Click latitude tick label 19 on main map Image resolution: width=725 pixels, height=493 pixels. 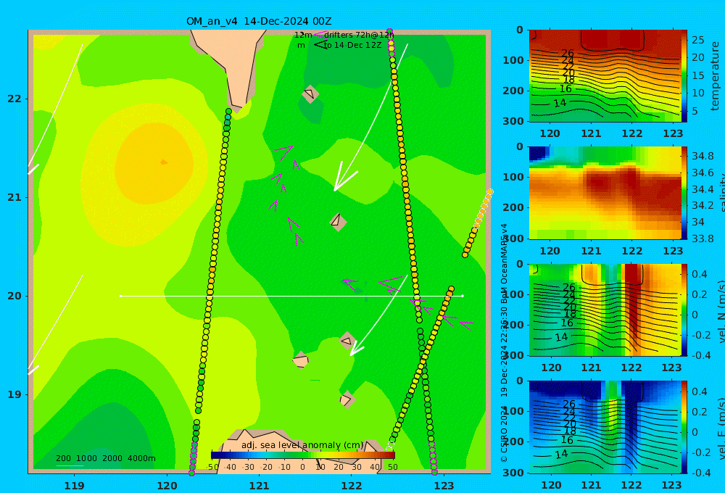point(14,394)
